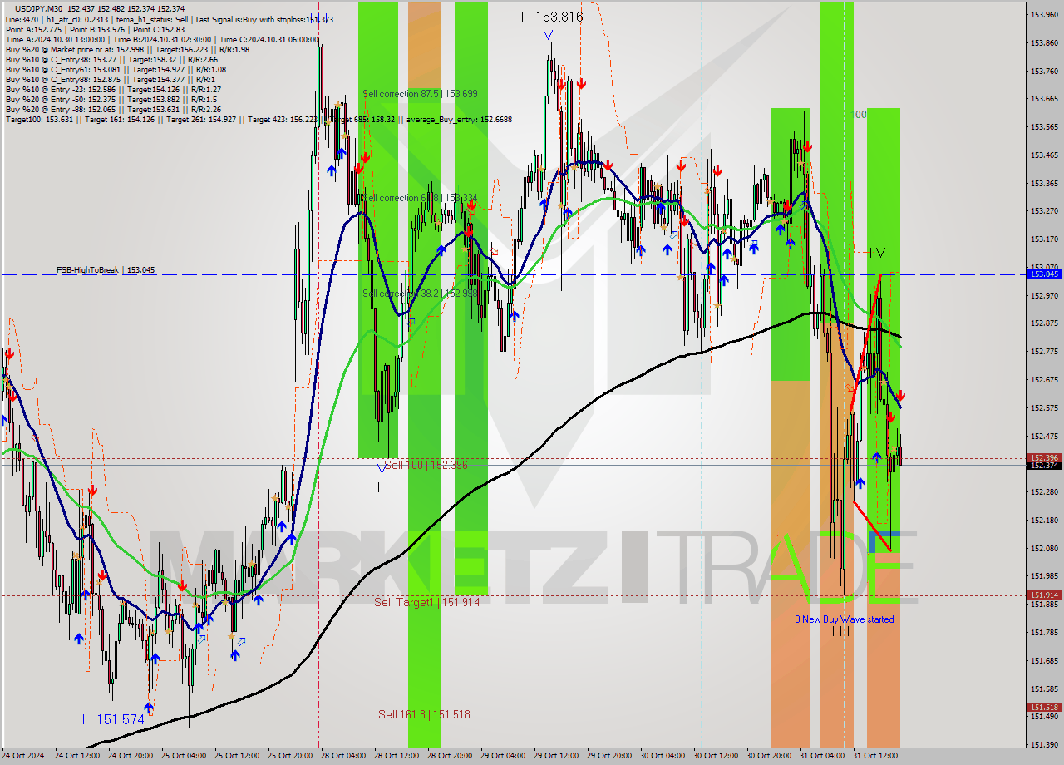Click the '30 Oct 04:00' time axis label

click(664, 756)
